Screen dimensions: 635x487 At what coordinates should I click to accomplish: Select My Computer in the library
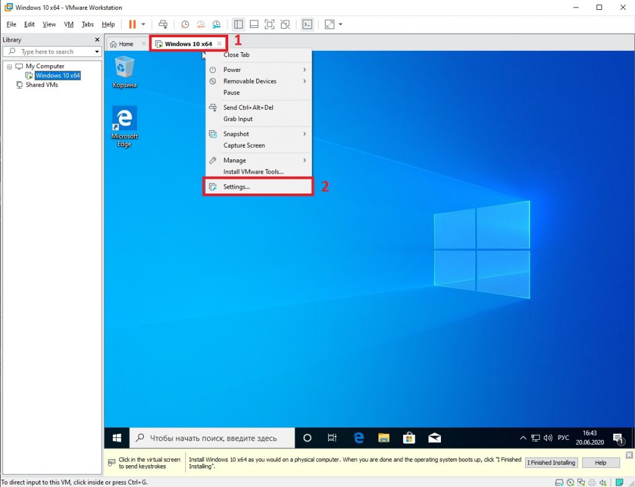point(45,66)
